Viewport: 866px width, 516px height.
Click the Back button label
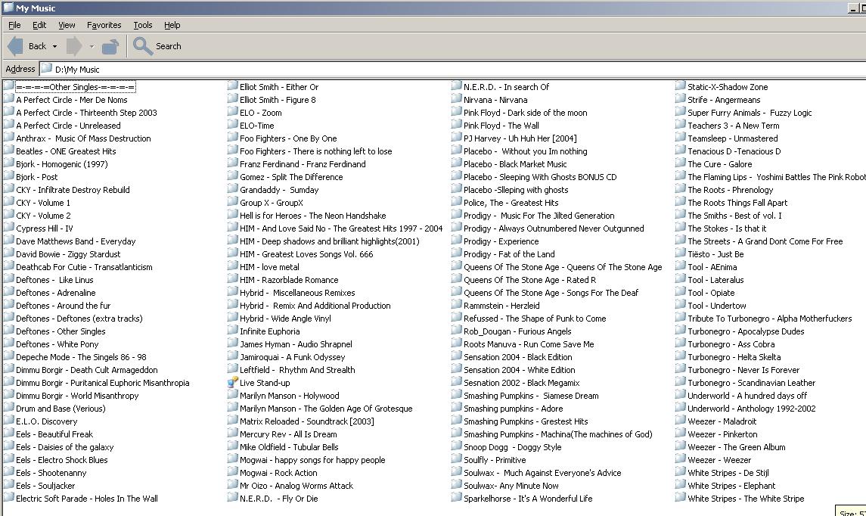click(38, 46)
